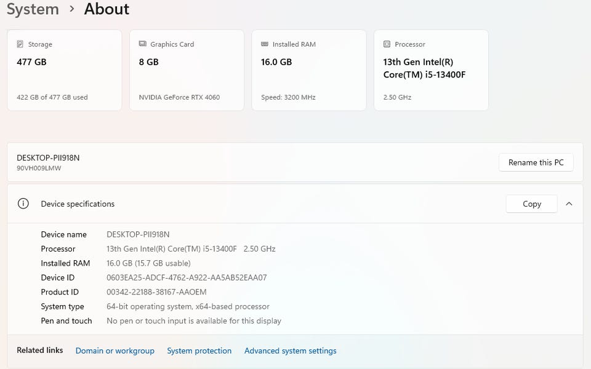Click the 'Related links' label
Viewport: 591px width, 369px height.
coord(39,350)
